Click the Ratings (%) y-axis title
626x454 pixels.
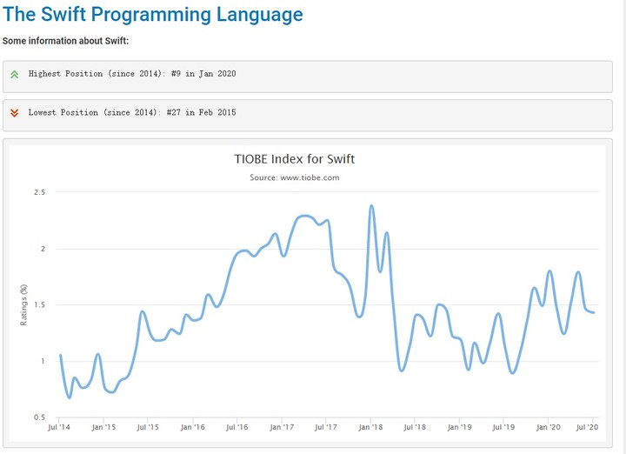coord(23,305)
